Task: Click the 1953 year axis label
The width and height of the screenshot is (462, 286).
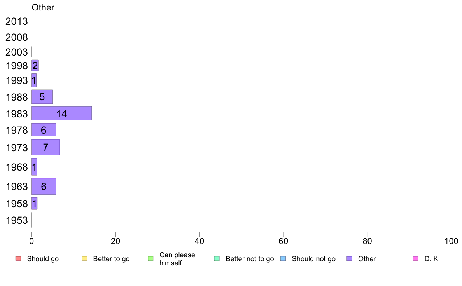Action: (17, 220)
